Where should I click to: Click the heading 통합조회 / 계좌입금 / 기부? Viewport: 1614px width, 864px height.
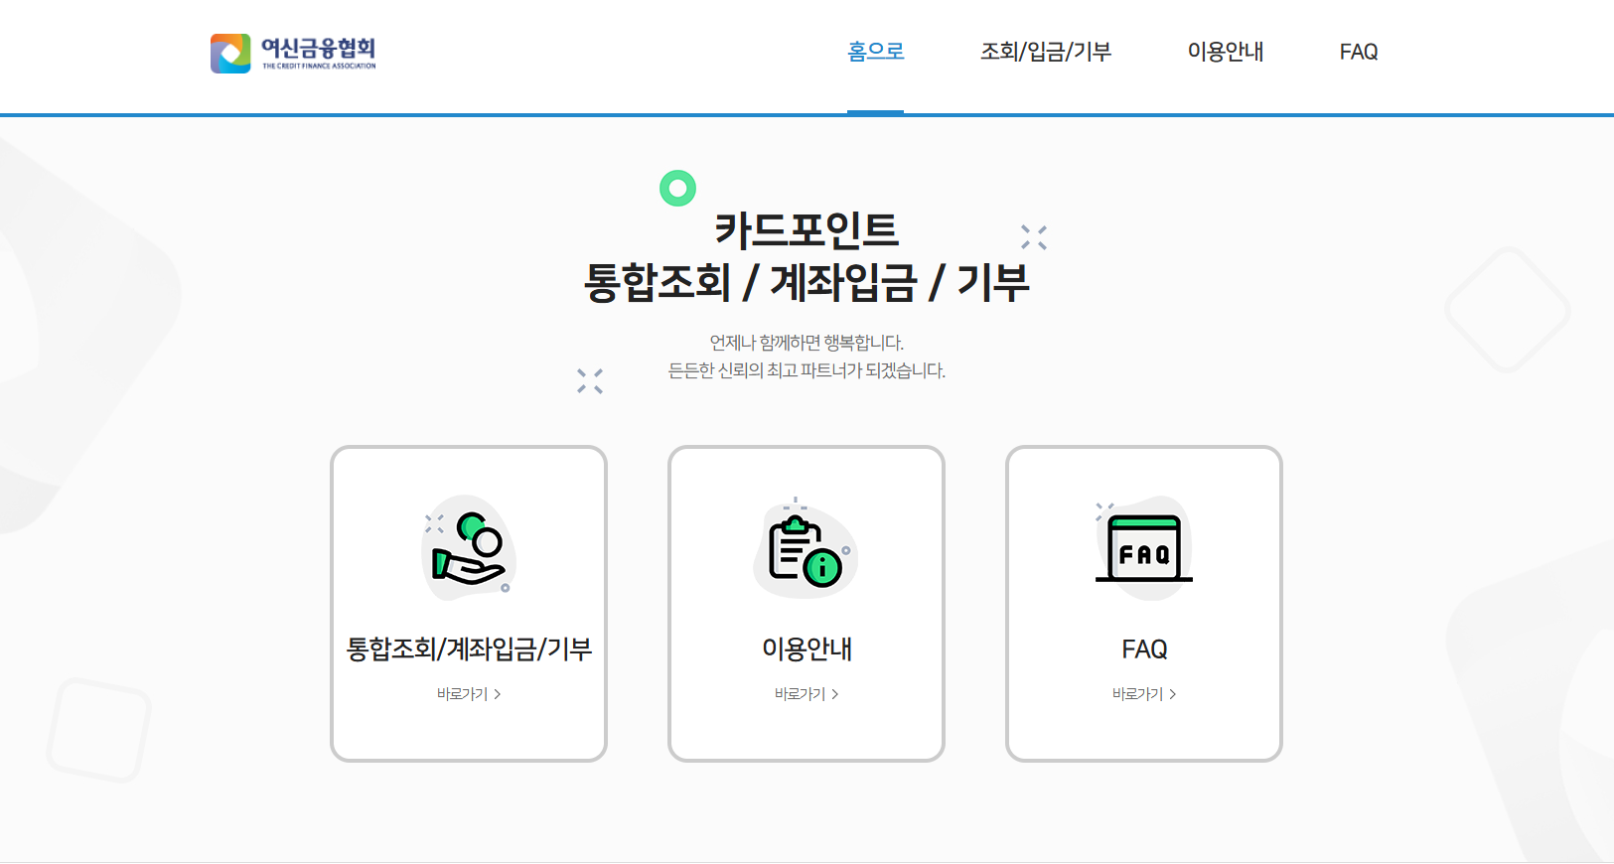(x=807, y=283)
